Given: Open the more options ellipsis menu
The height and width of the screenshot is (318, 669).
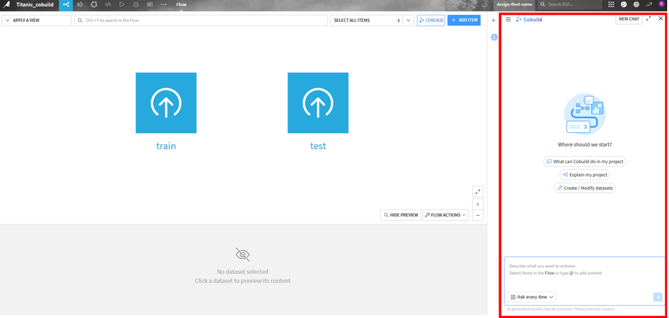Looking at the screenshot, I should pos(164,5).
